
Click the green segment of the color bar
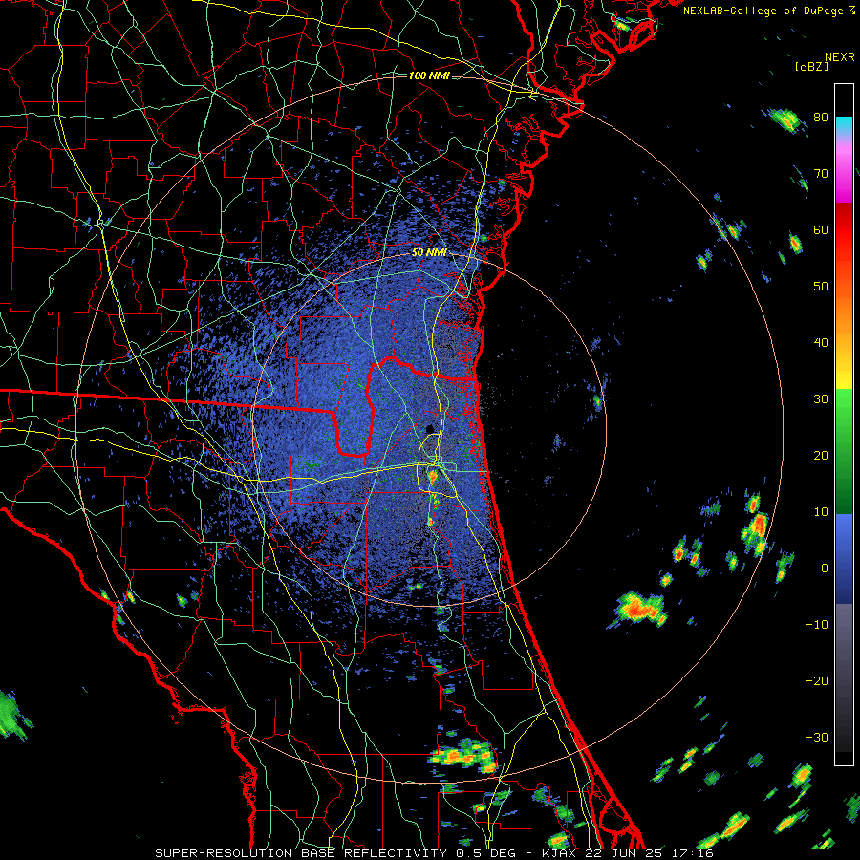coord(844,451)
